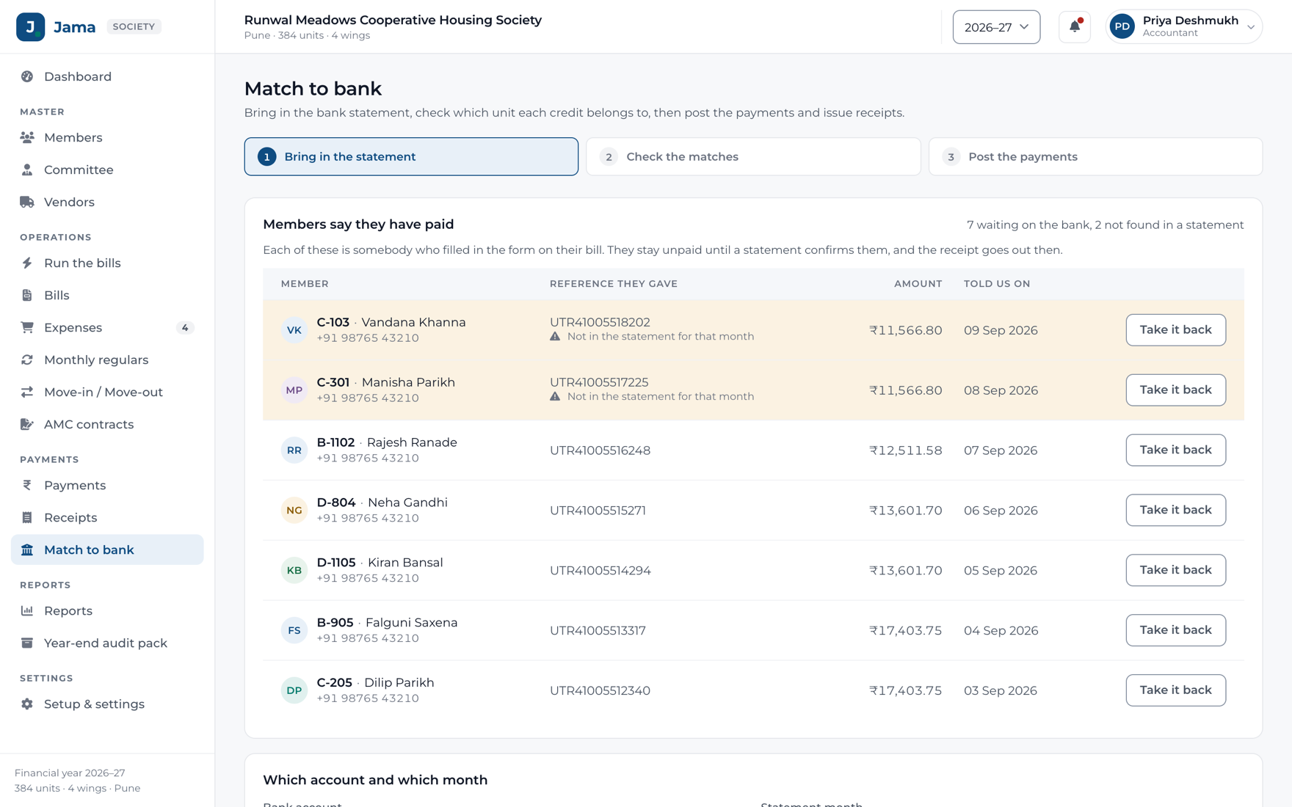Go to step 1 Bring in the statement

(411, 156)
